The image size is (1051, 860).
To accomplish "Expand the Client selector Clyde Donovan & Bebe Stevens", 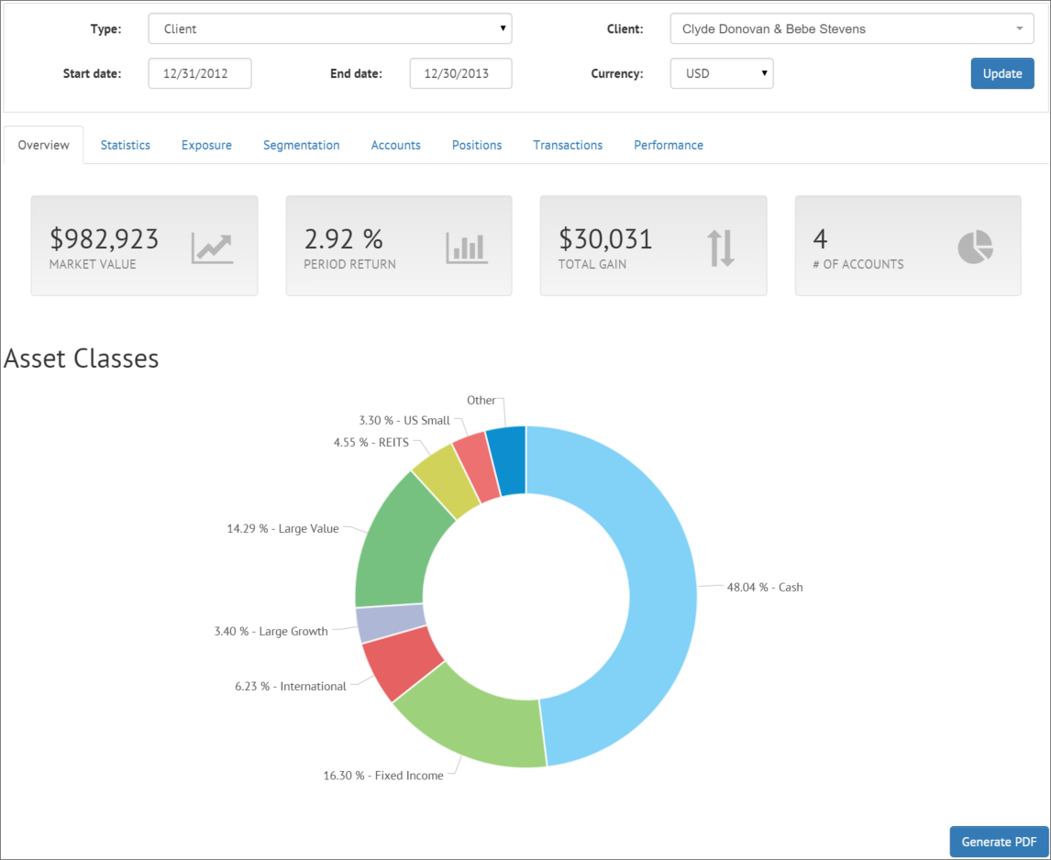I will [x=852, y=28].
